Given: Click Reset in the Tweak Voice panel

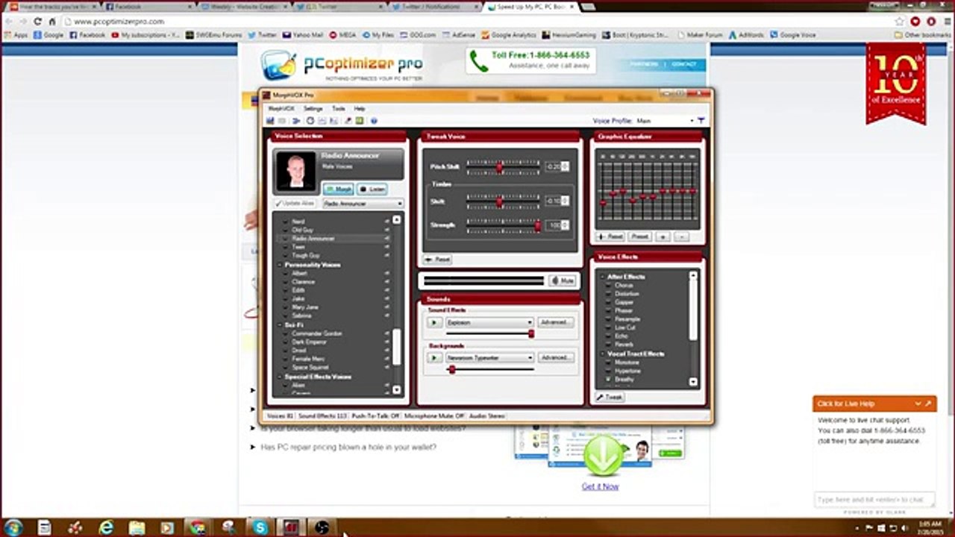Looking at the screenshot, I should click(438, 260).
